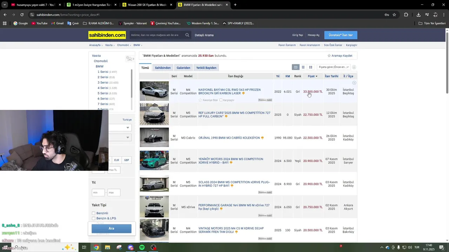449x252 pixels.
Task: Tick the Benzin & LPG checkbox
Action: pos(94,218)
